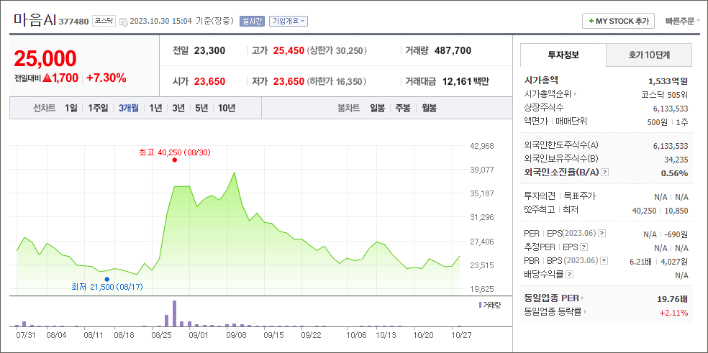Select the 1주일 line chart period

coord(98,109)
